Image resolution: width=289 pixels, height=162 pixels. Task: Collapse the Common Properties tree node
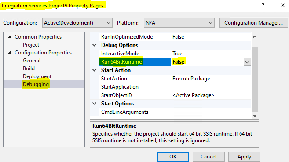(9, 37)
